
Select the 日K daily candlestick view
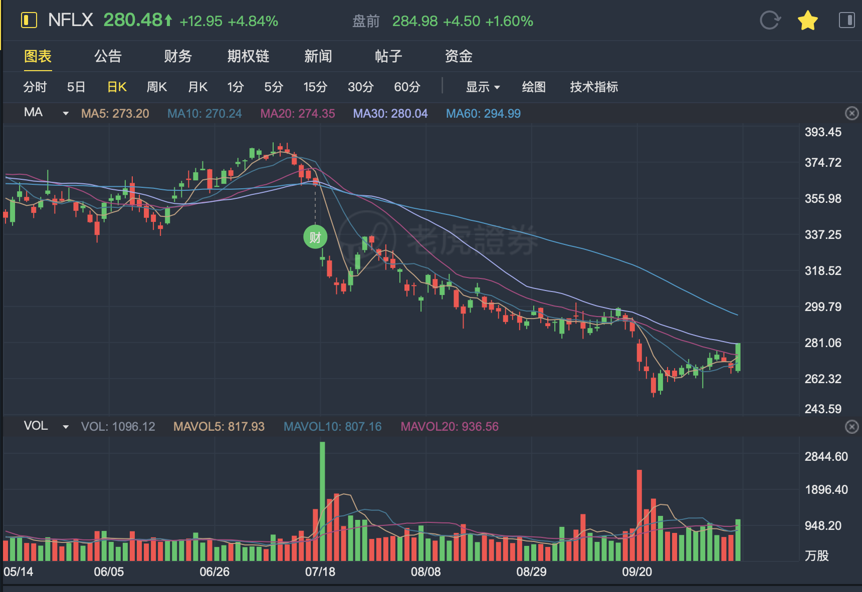117,87
